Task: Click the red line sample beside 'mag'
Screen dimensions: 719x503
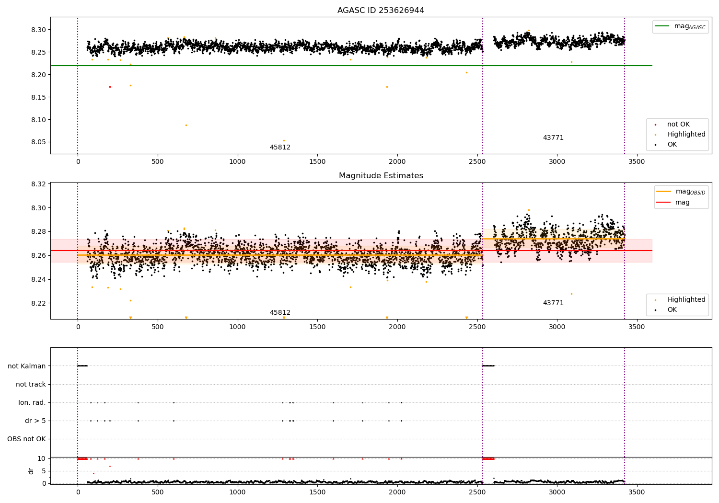Action: click(663, 203)
